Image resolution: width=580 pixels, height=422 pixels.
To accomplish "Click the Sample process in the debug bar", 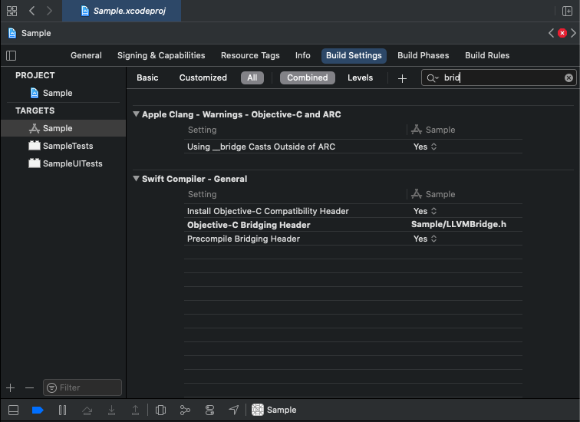I will (x=274, y=410).
